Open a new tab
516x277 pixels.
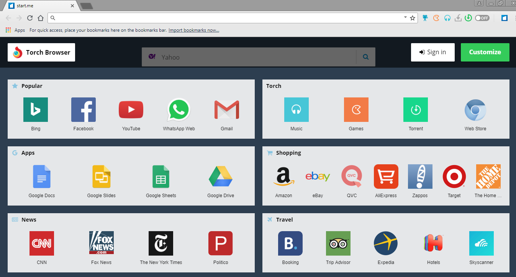pos(86,6)
